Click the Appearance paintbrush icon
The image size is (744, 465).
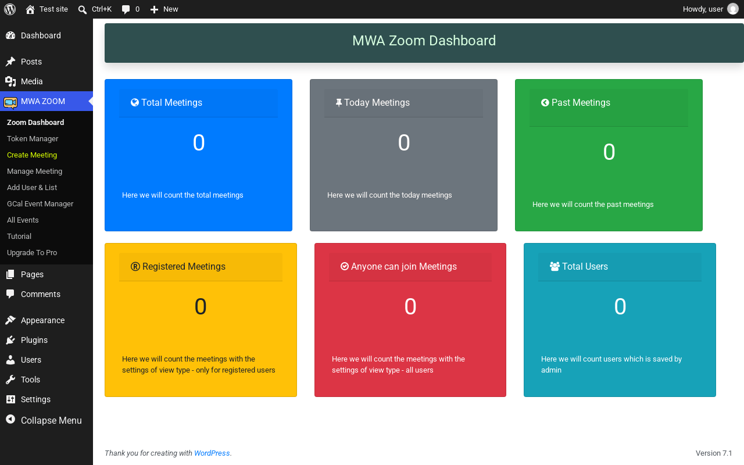click(x=10, y=320)
